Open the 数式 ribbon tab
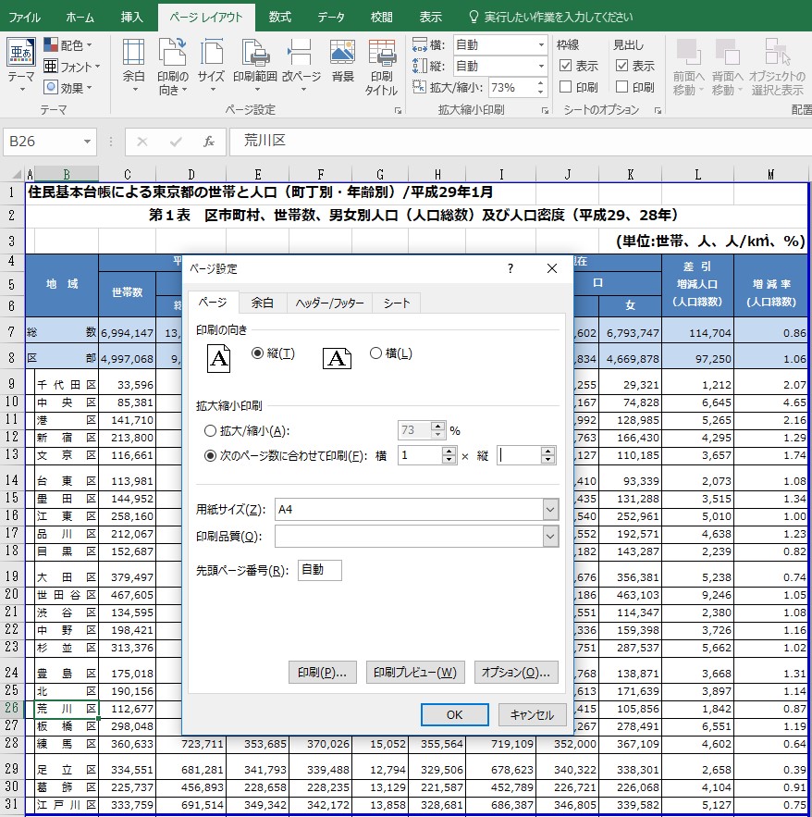812x817 pixels. 279,17
